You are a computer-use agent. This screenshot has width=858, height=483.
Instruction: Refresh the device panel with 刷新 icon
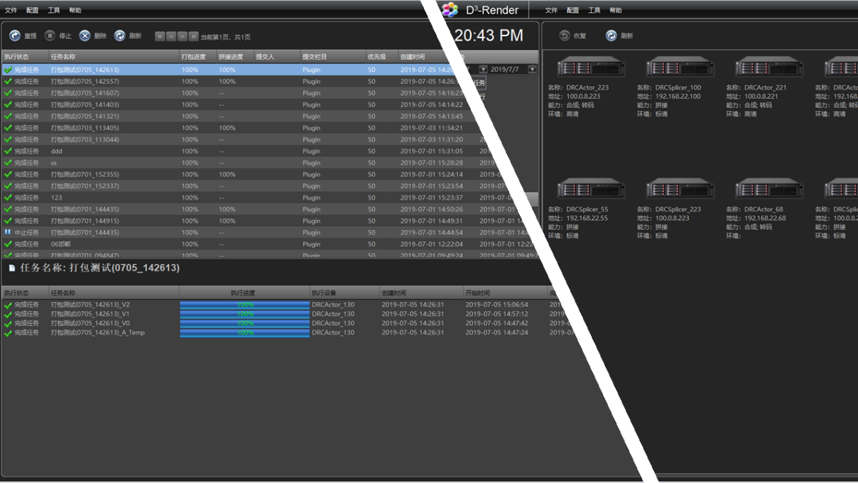point(611,36)
